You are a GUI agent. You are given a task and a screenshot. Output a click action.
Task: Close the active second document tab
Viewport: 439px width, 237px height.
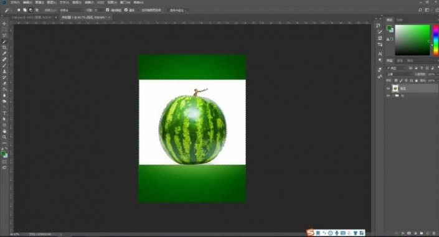click(109, 17)
